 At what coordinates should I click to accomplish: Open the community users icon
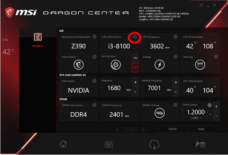(109, 144)
